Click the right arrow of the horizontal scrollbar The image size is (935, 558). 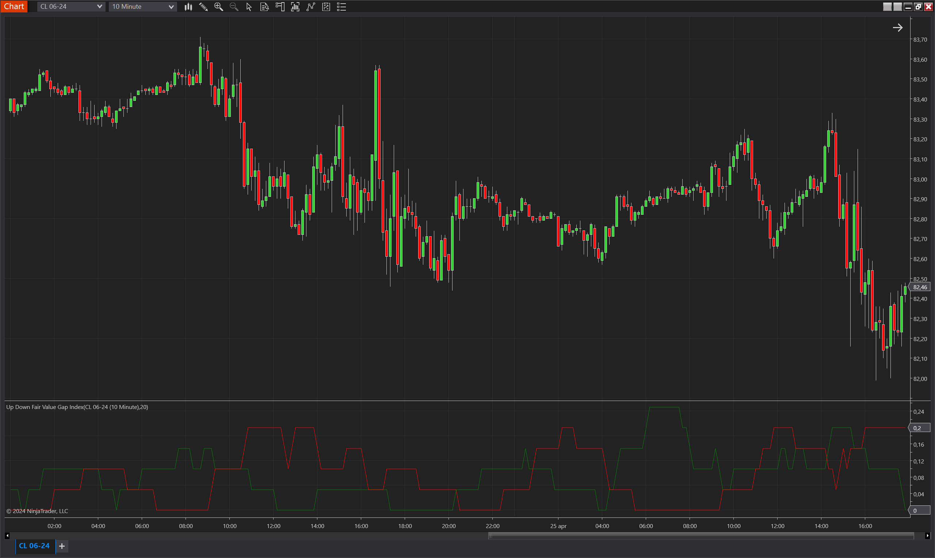point(927,535)
